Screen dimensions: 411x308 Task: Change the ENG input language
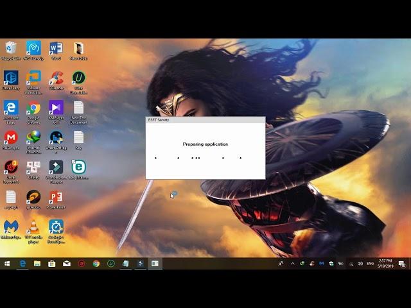pyautogui.click(x=370, y=264)
